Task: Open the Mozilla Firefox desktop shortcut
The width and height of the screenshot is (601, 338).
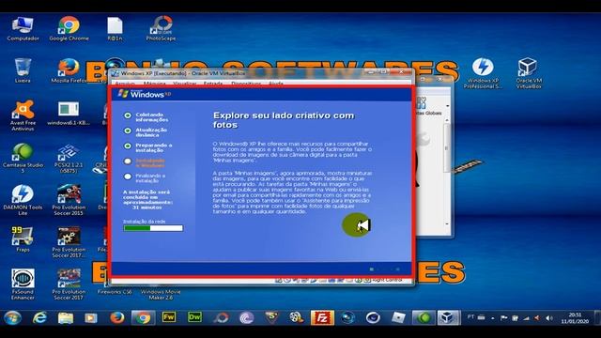Action: click(69, 71)
